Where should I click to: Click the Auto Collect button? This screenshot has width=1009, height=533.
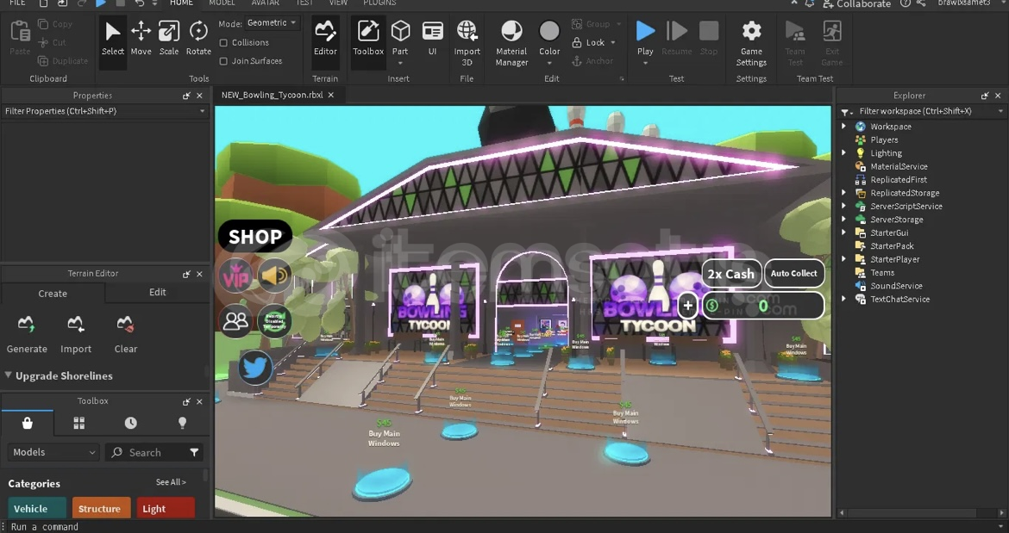tap(793, 274)
